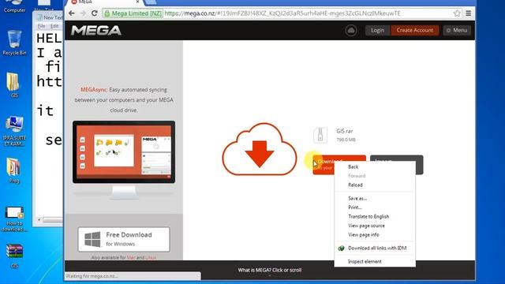Open the Computer desktop icon
The height and width of the screenshot is (284, 505).
(14, 6)
